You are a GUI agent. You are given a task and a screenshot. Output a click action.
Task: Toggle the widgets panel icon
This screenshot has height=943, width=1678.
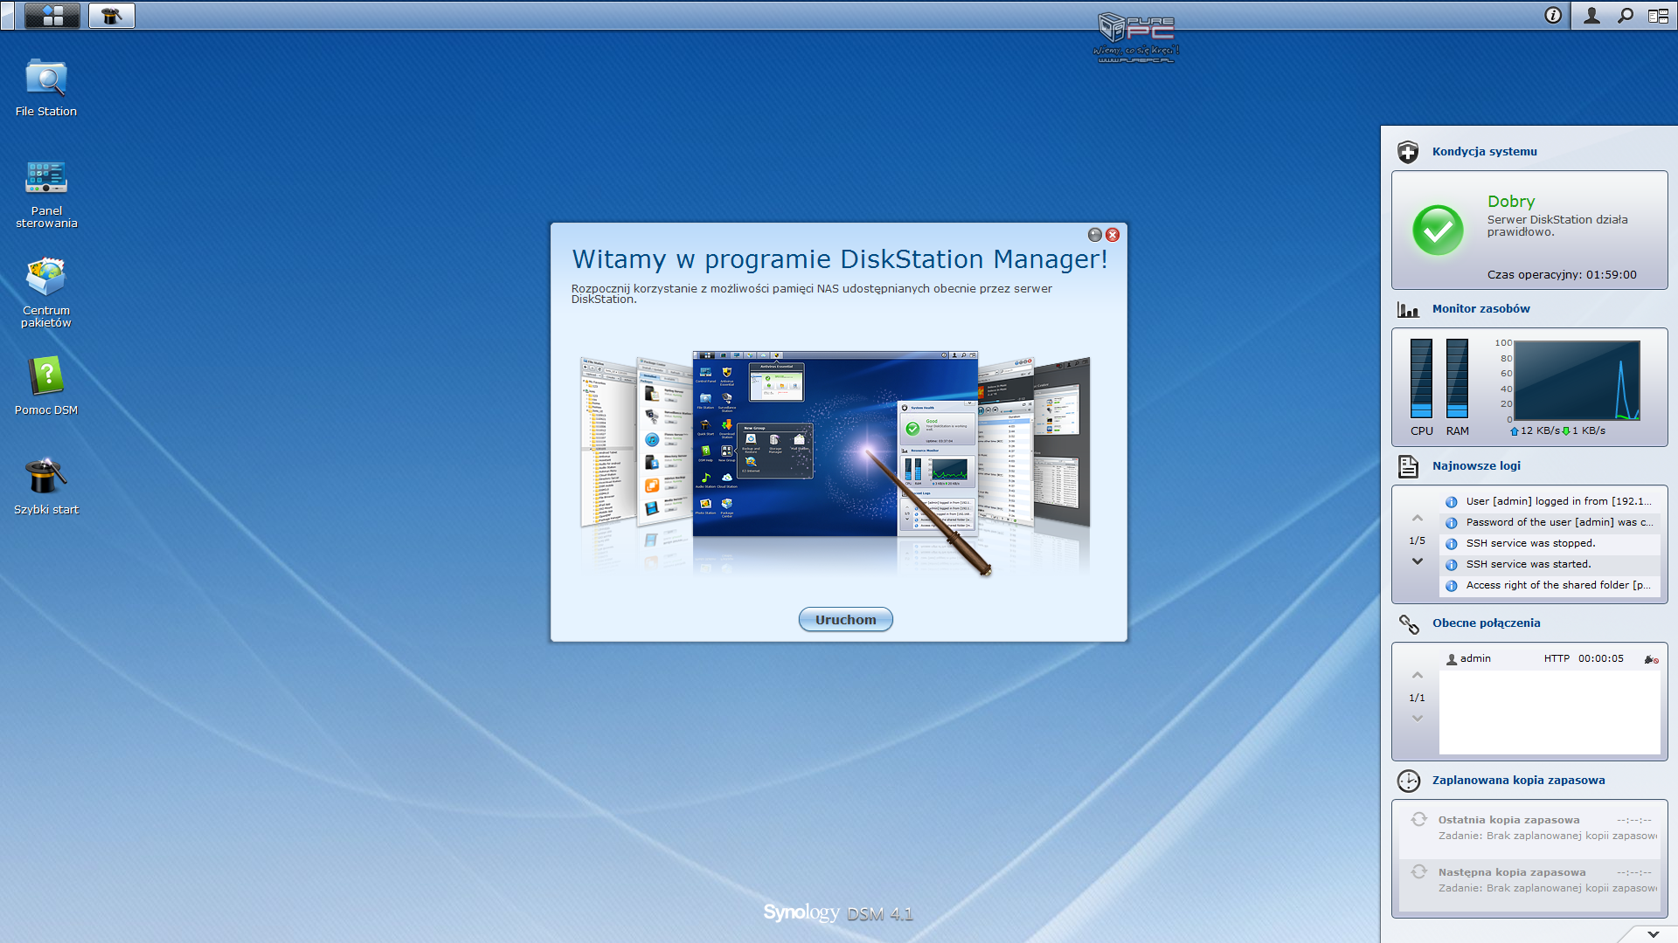coord(1658,15)
